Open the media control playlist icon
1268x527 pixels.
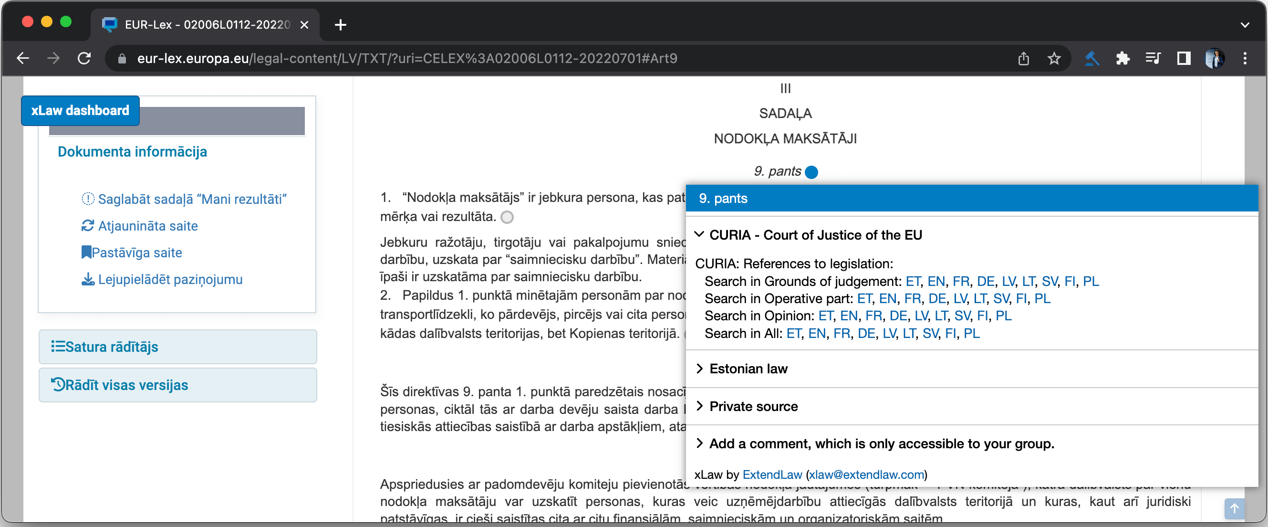[1153, 59]
